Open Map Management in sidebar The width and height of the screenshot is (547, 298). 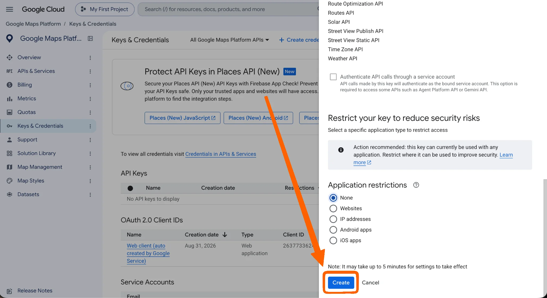coord(40,167)
